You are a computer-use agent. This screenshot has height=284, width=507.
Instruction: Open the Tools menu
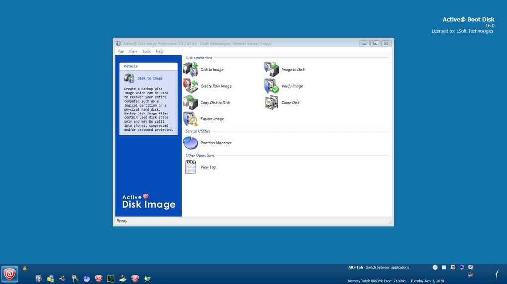coord(146,51)
